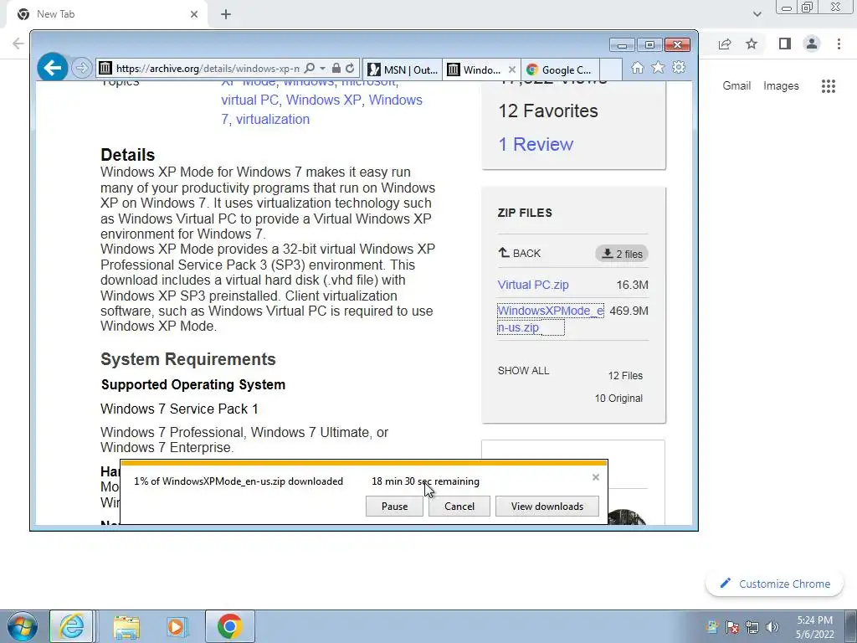This screenshot has height=643, width=857.
Task: Download the 2 files button
Action: (x=622, y=254)
